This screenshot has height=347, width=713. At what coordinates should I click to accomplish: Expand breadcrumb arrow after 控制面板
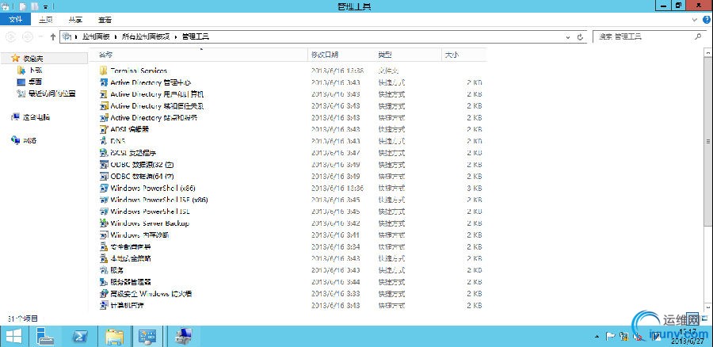[115, 36]
